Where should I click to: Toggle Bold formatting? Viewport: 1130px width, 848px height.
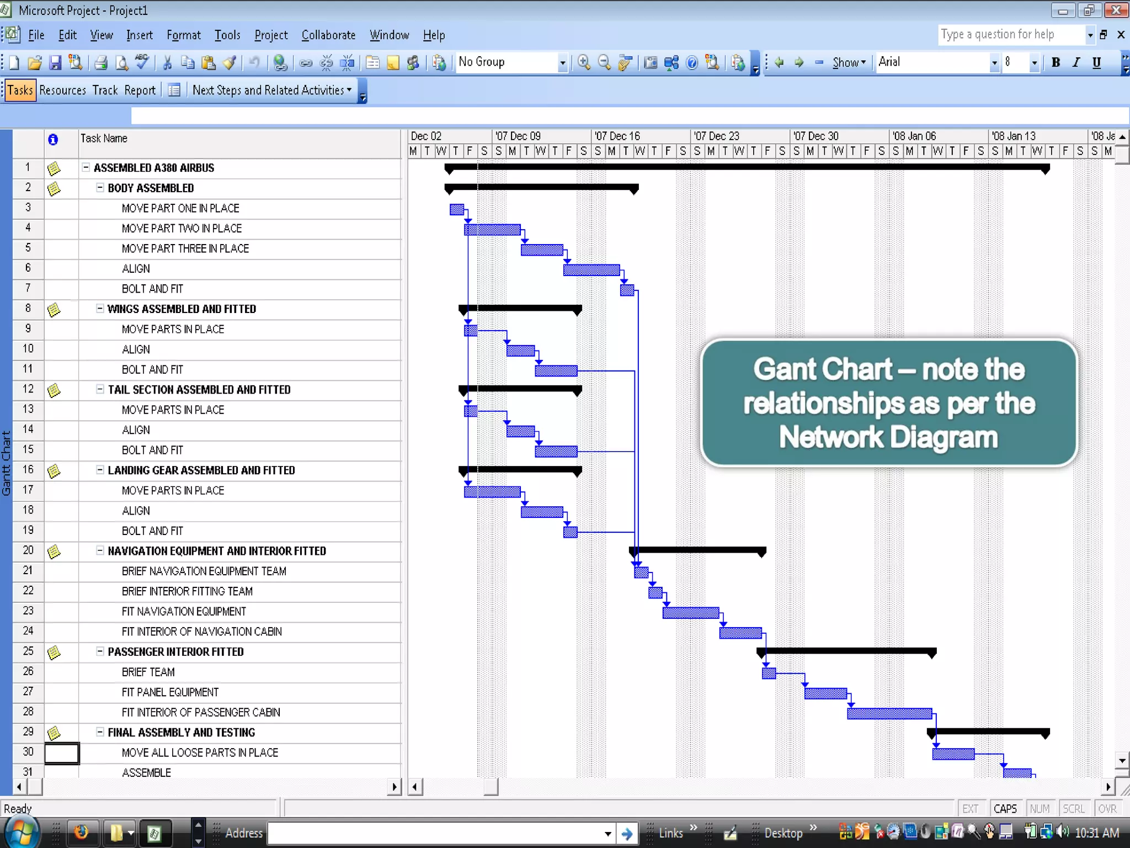coord(1056,63)
